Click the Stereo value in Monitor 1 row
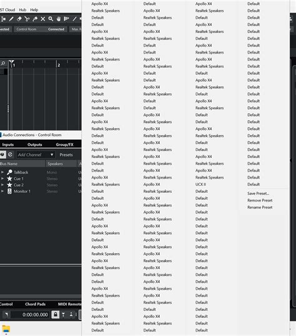The height and width of the screenshot is (336, 296). (52, 191)
